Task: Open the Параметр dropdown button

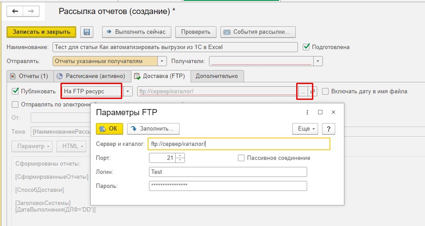Action: tap(32, 146)
